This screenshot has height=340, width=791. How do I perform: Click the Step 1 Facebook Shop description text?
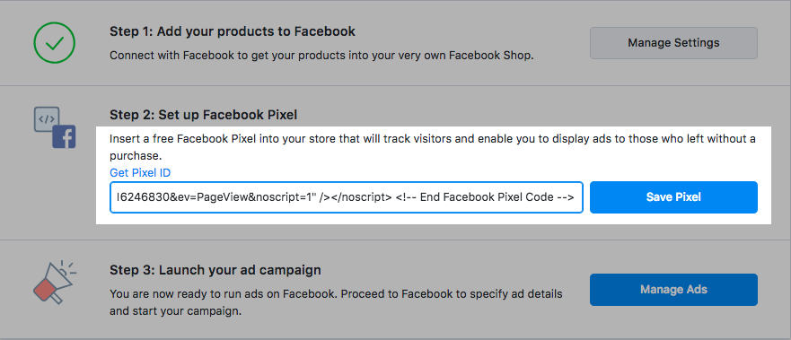tap(321, 56)
